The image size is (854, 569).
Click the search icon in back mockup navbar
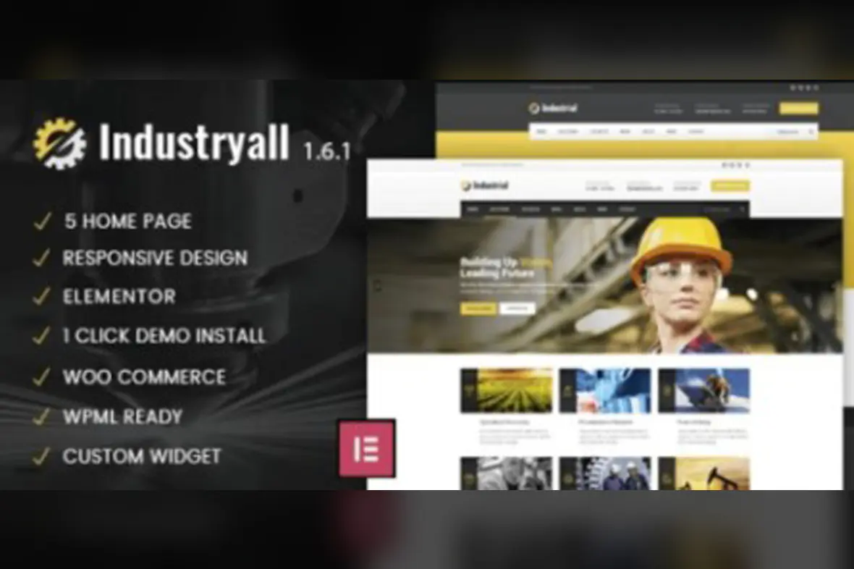(x=811, y=132)
